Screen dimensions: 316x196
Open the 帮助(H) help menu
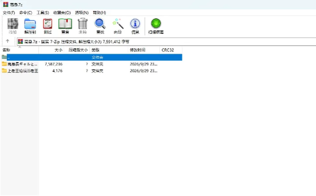pos(99,13)
